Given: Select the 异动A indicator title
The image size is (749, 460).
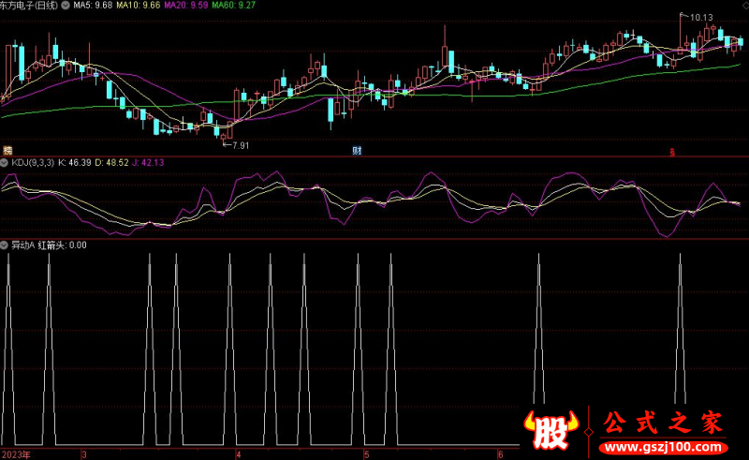Looking at the screenshot, I should pyautogui.click(x=22, y=245).
